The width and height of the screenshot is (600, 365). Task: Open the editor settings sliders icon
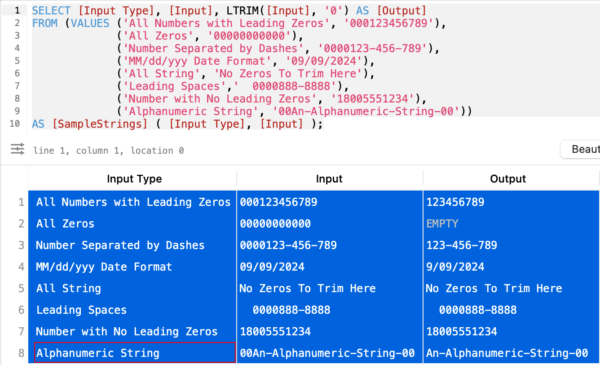coord(18,149)
